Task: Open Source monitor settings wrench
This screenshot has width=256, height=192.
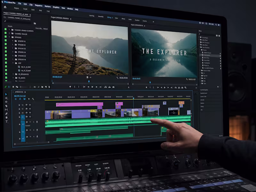Action: coord(117,78)
